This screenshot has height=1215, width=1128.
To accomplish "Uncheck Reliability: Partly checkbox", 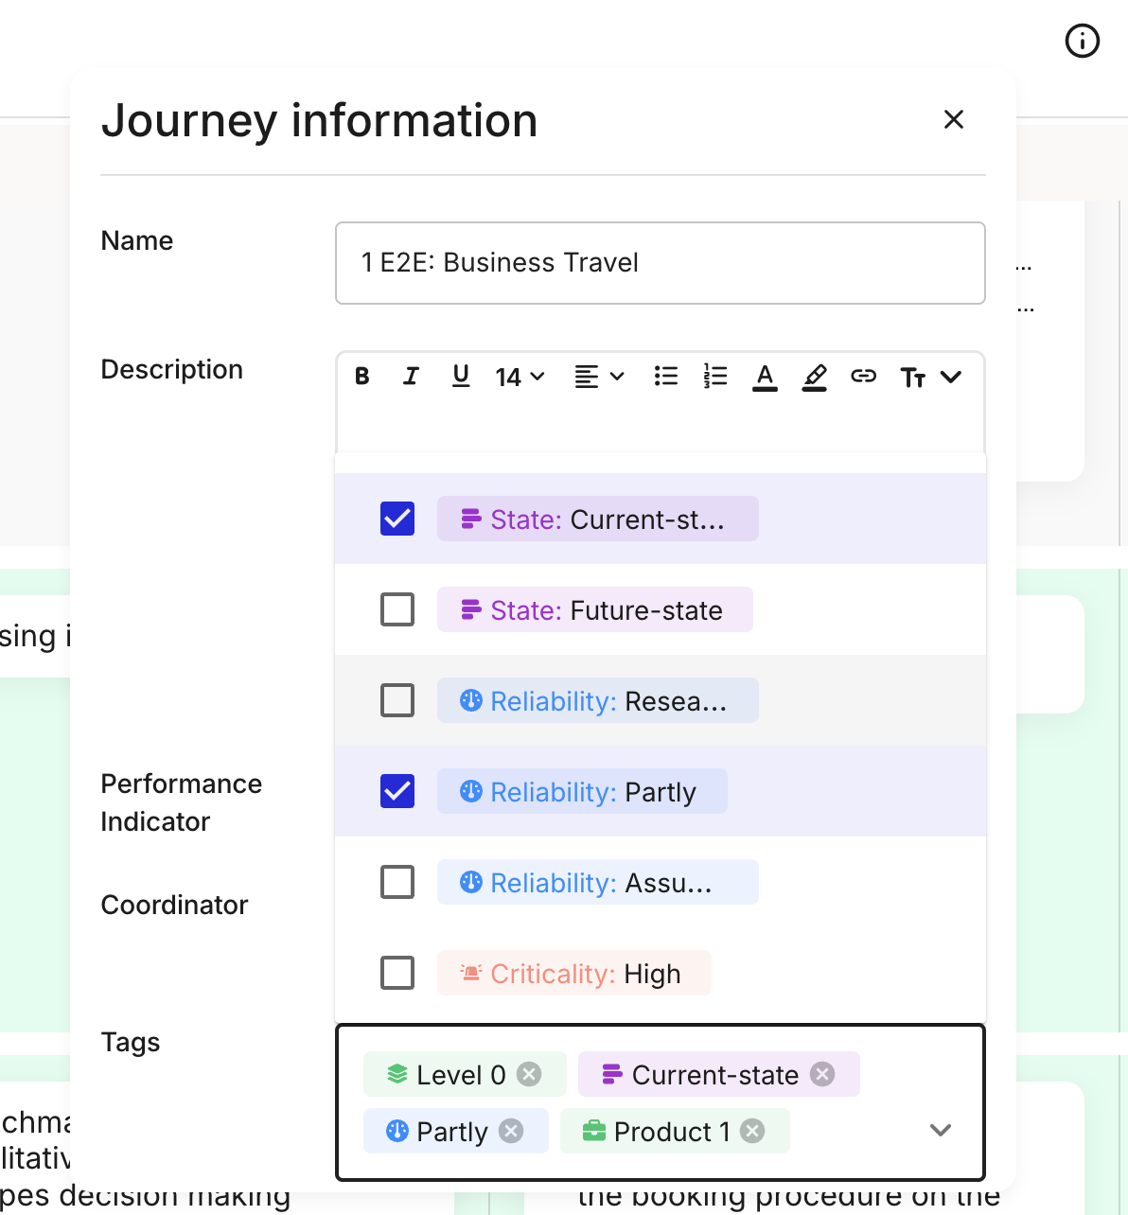I will tap(397, 791).
